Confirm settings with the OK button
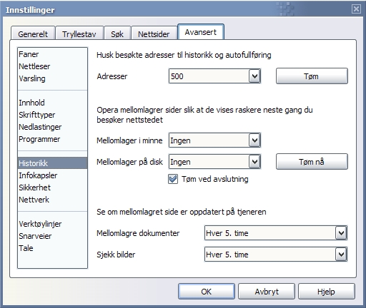The height and width of the screenshot is (308, 366). (207, 292)
